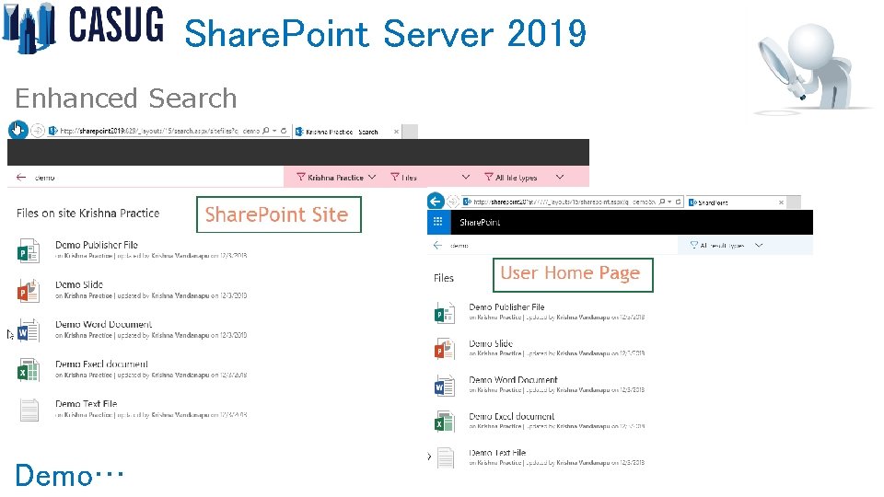The image size is (884, 497).
Task: Open Demo Slide in User Home results
Action: (491, 343)
